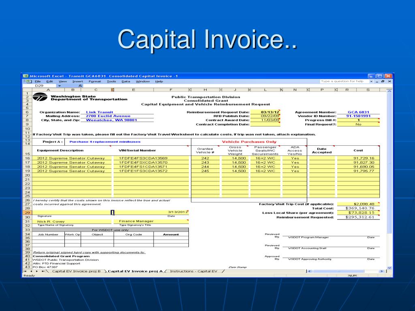415x311 pixels.
Task: Click the 'Type a question for help' box
Action: click(x=344, y=81)
